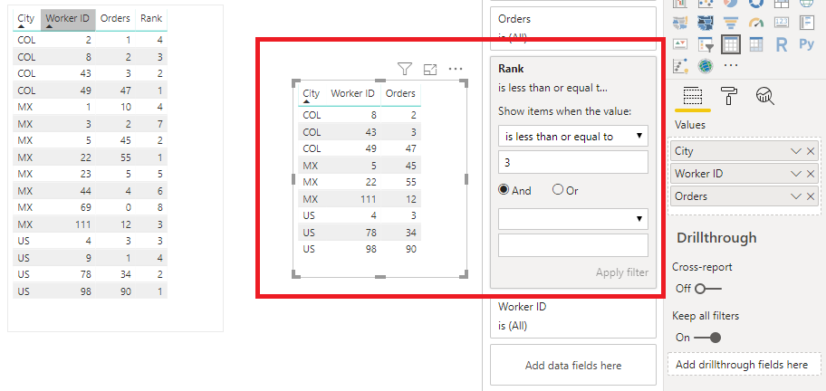Select the And radio button

(503, 190)
